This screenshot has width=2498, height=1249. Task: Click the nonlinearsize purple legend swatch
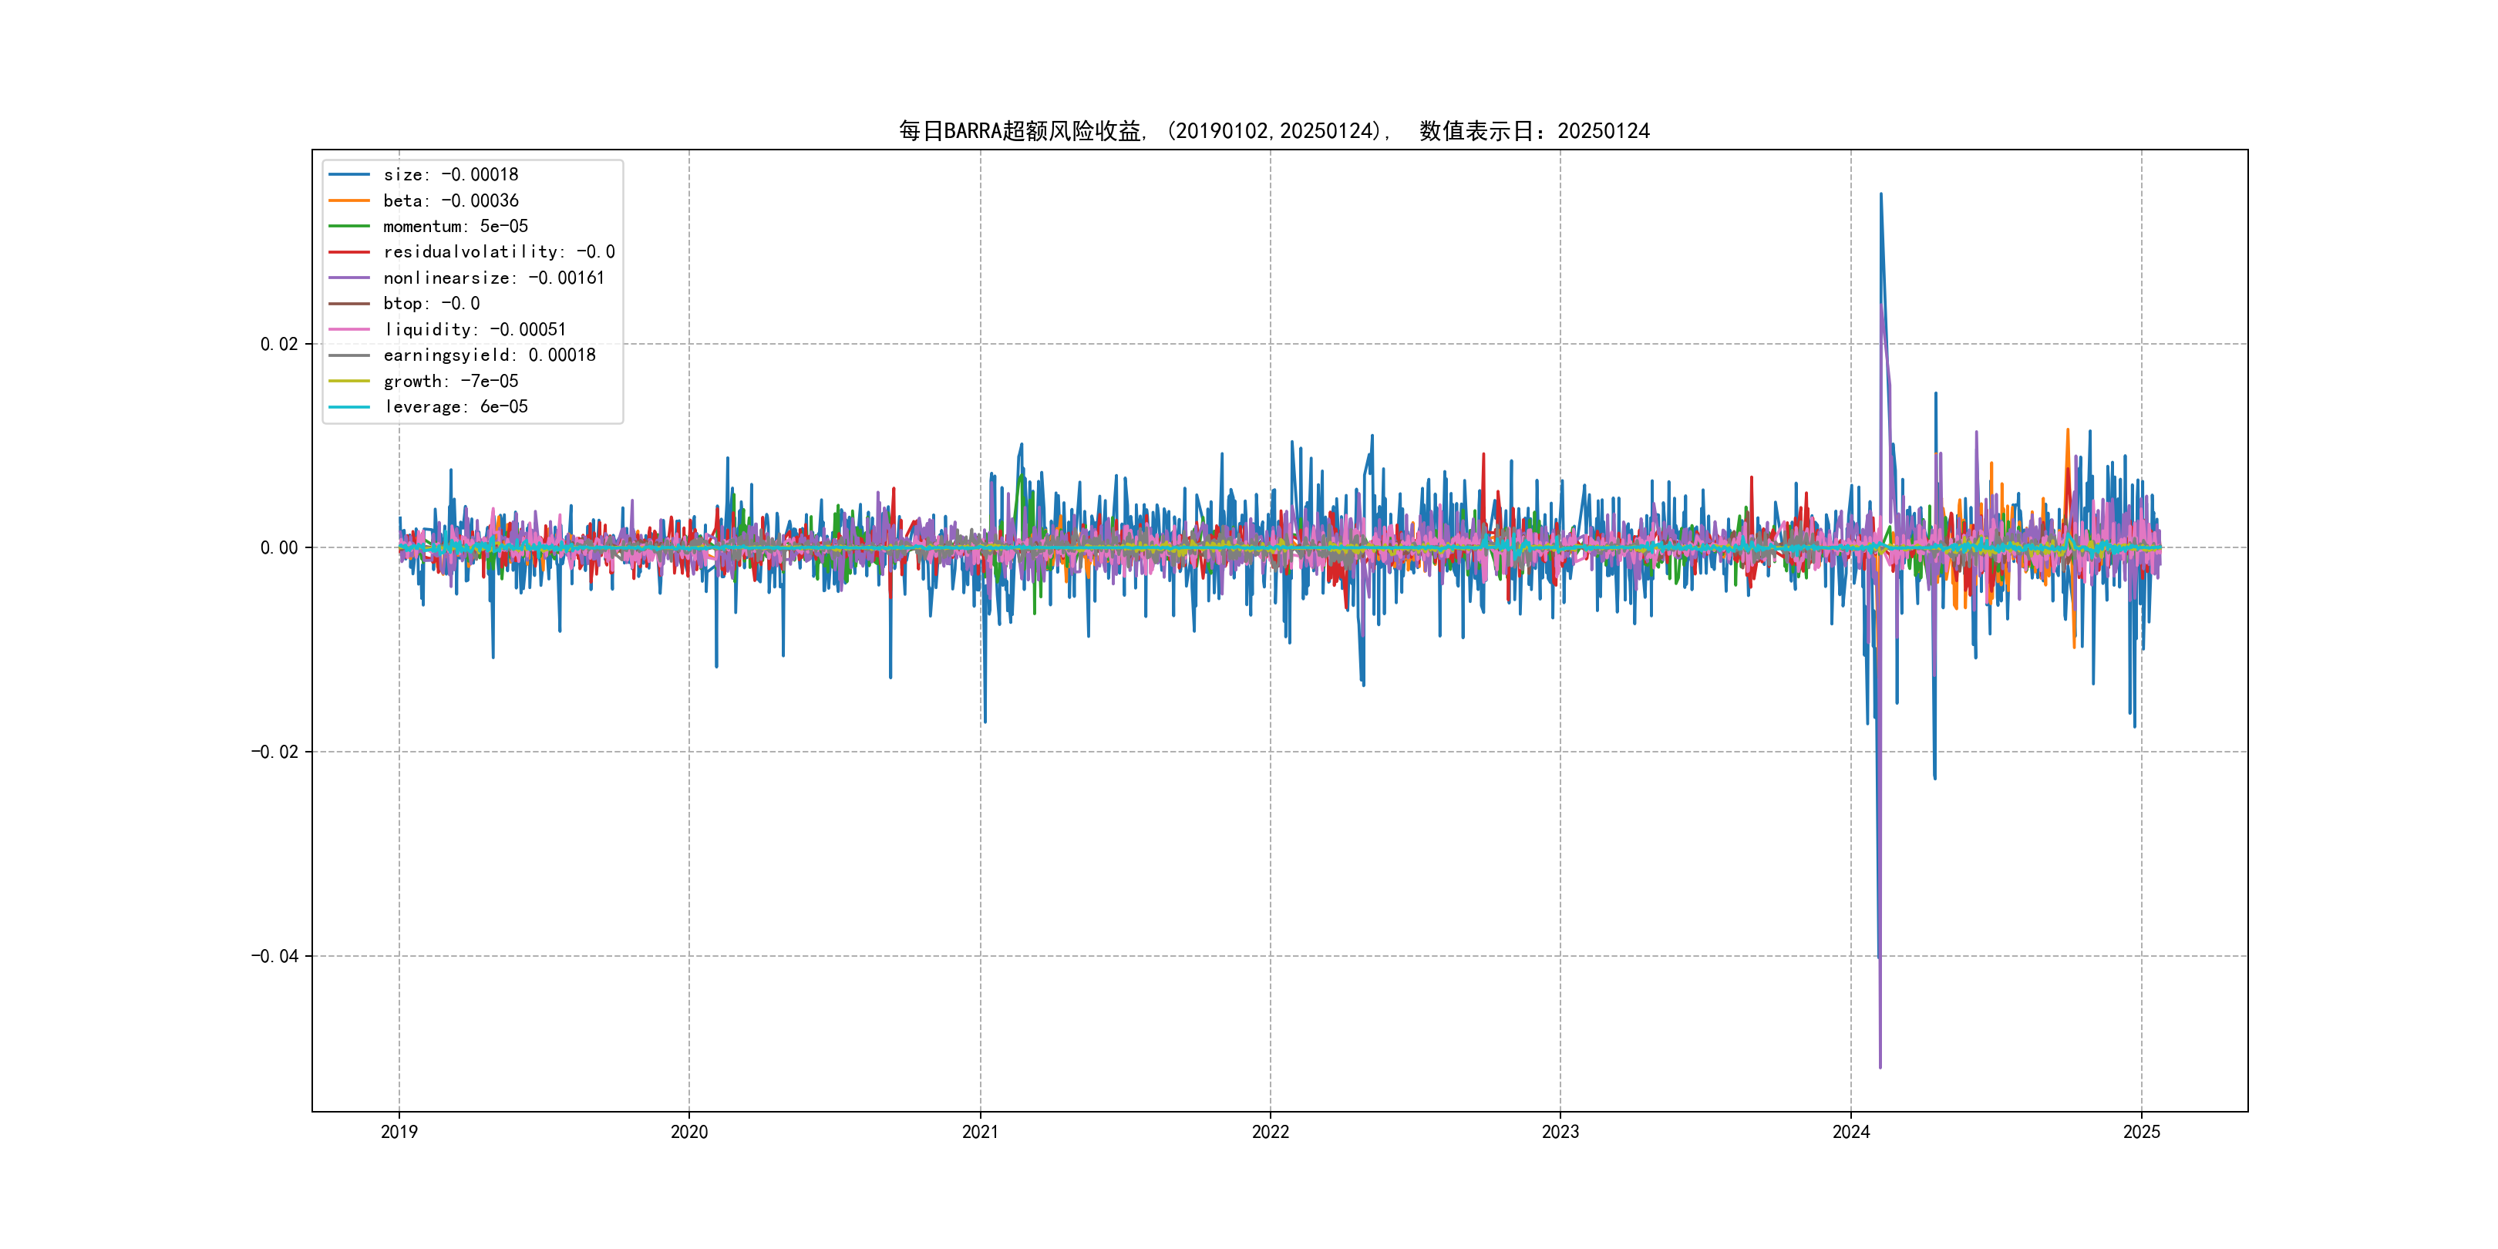(349, 278)
